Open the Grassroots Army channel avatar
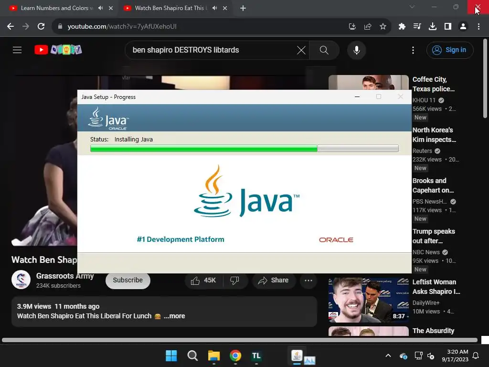 pos(21,280)
